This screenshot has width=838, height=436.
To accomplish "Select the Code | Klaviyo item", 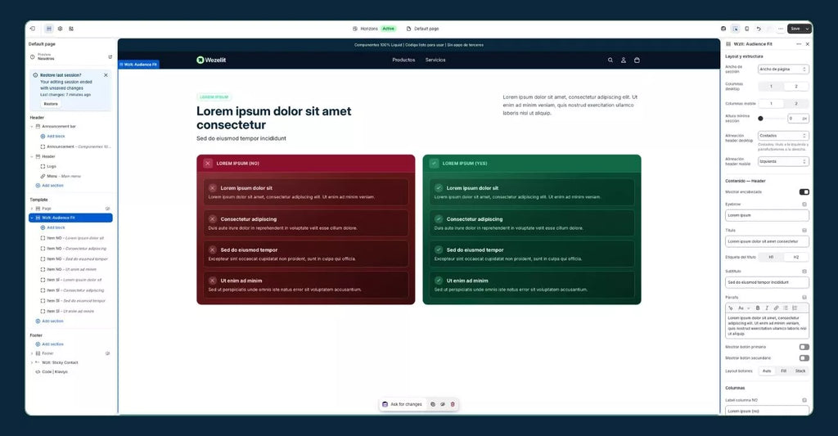I will tap(52, 372).
